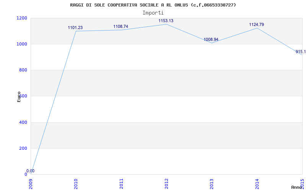Select the Importi subtitle

point(153,13)
